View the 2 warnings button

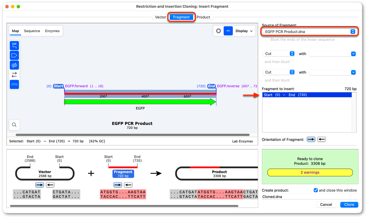pos(310,172)
